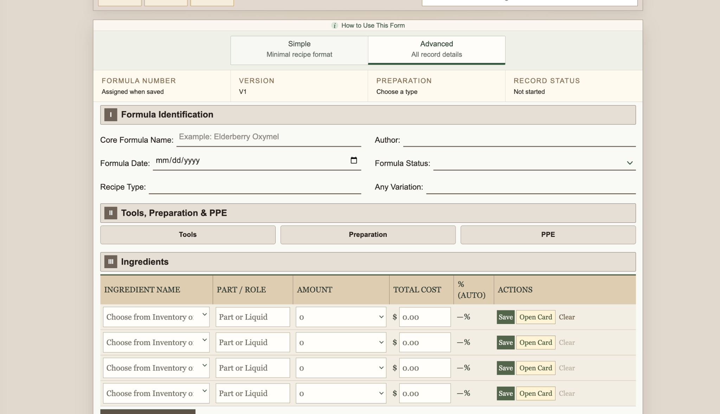This screenshot has width=720, height=414.
Task: Click Open Card in the first ingredient row
Action: [x=536, y=317]
